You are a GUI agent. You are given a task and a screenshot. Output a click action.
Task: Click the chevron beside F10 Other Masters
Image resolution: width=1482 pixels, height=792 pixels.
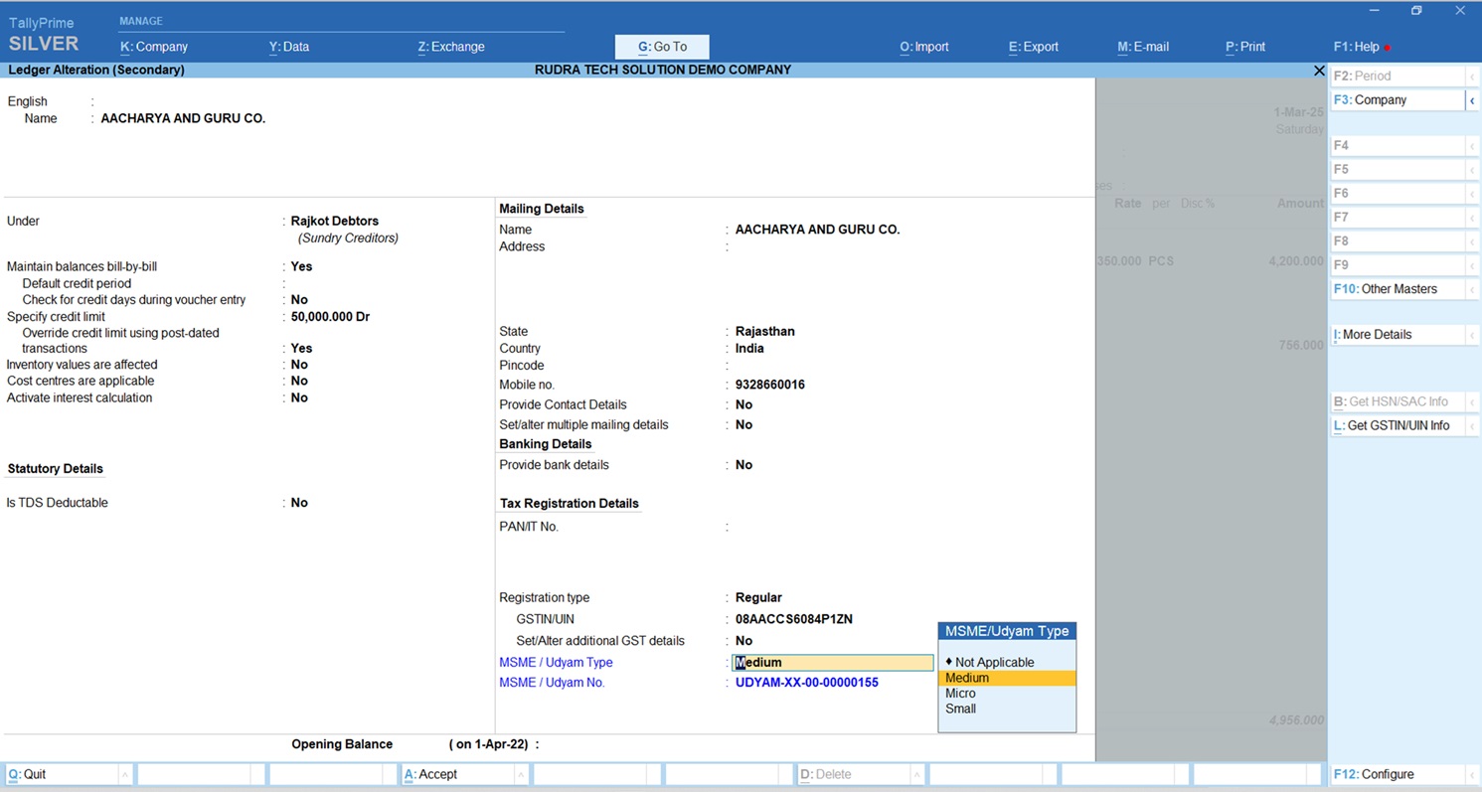(1472, 289)
